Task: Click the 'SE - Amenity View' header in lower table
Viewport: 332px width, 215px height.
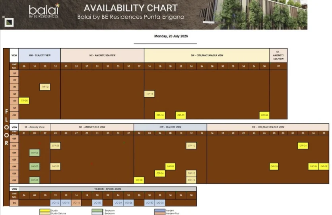Action: tap(34, 127)
